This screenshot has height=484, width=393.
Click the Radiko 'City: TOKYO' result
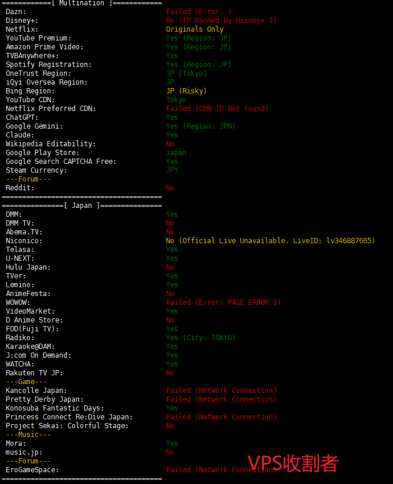pos(201,338)
